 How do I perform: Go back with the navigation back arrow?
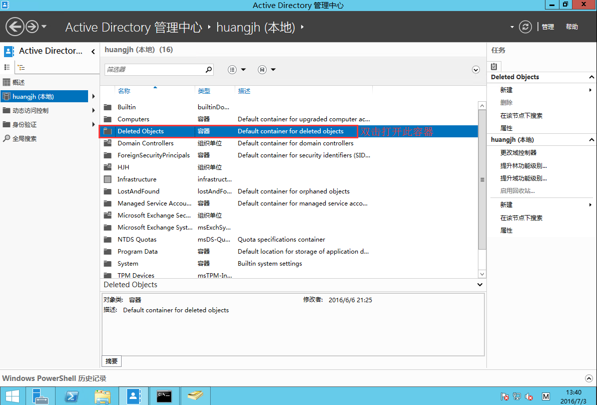(x=15, y=27)
